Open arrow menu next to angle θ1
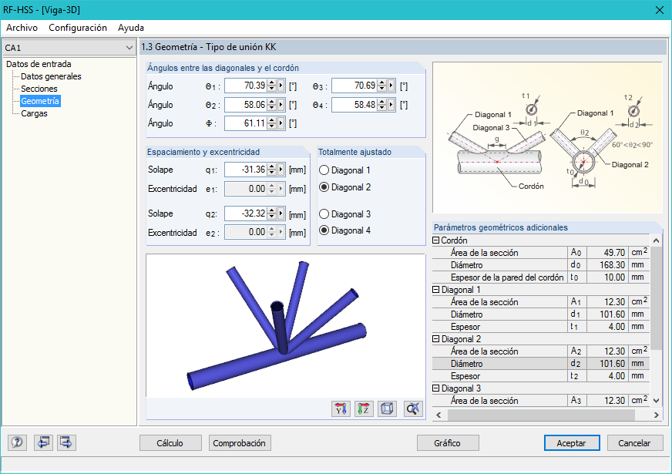This screenshot has width=672, height=474. coord(281,86)
